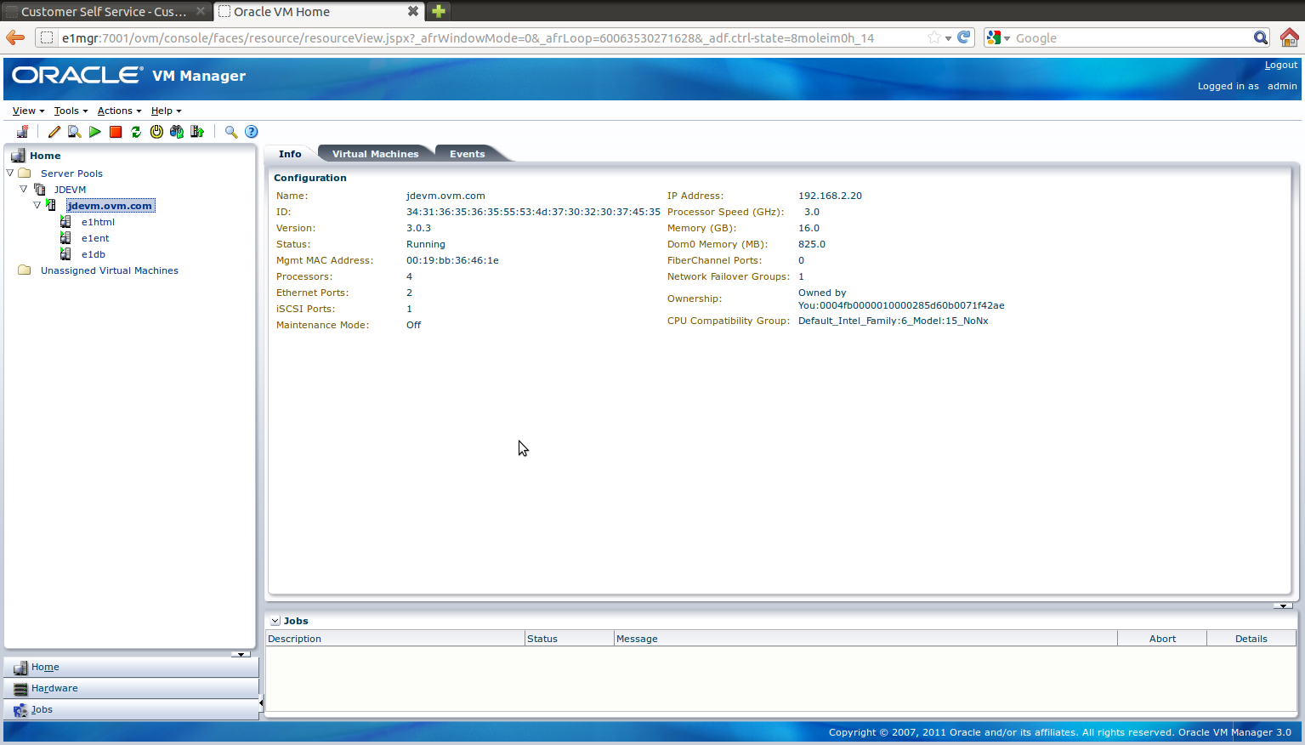
Task: Click the JDEVM server pool icon
Action: (39, 190)
